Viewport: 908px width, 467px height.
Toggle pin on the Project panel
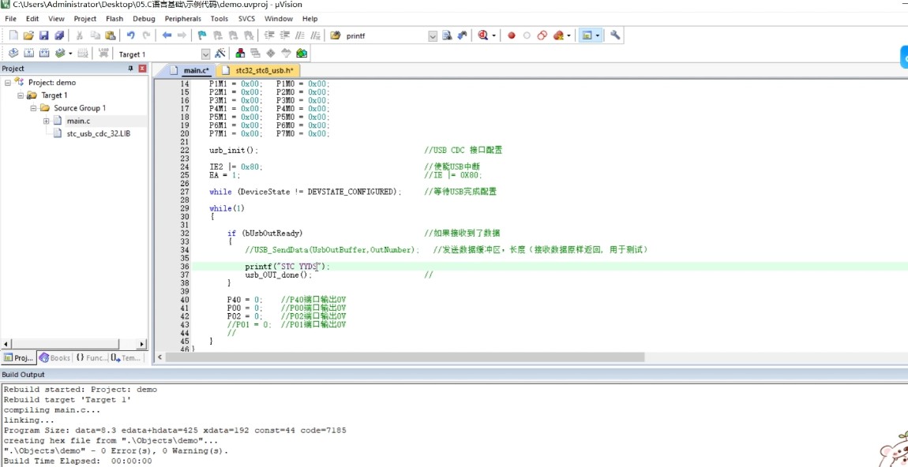pyautogui.click(x=131, y=69)
